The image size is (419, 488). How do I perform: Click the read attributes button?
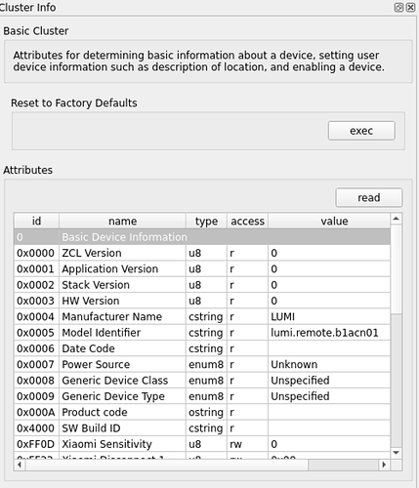point(369,197)
